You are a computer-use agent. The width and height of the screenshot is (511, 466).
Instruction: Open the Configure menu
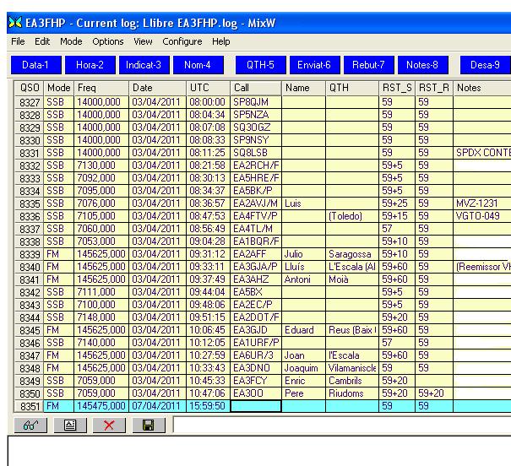pos(182,41)
